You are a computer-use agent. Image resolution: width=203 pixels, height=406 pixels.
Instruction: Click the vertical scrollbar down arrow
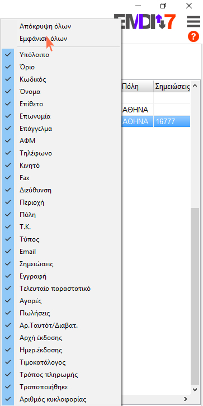coord(195,389)
